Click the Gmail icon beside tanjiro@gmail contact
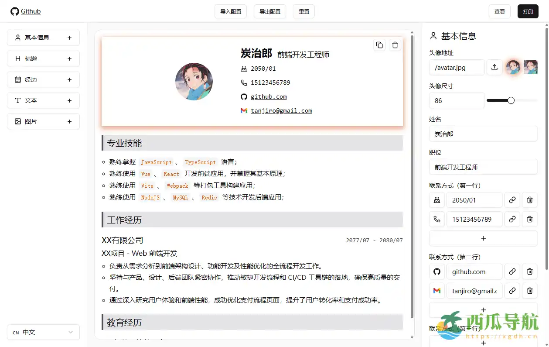Image resolution: width=549 pixels, height=347 pixels. pos(437,291)
